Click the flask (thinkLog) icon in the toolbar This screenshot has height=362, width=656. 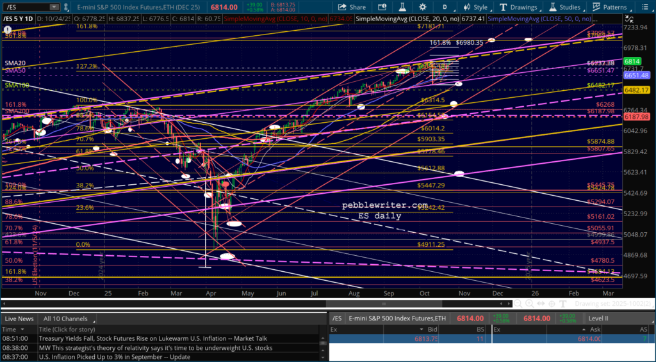pos(402,7)
